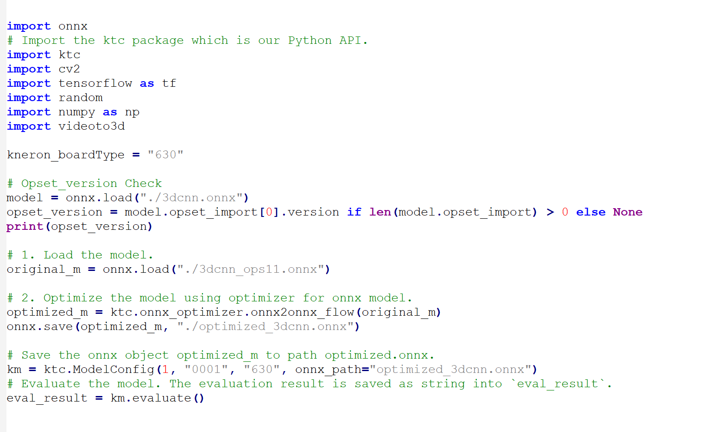Click the 'import videoto3d' line
The width and height of the screenshot is (727, 432).
[66, 126]
